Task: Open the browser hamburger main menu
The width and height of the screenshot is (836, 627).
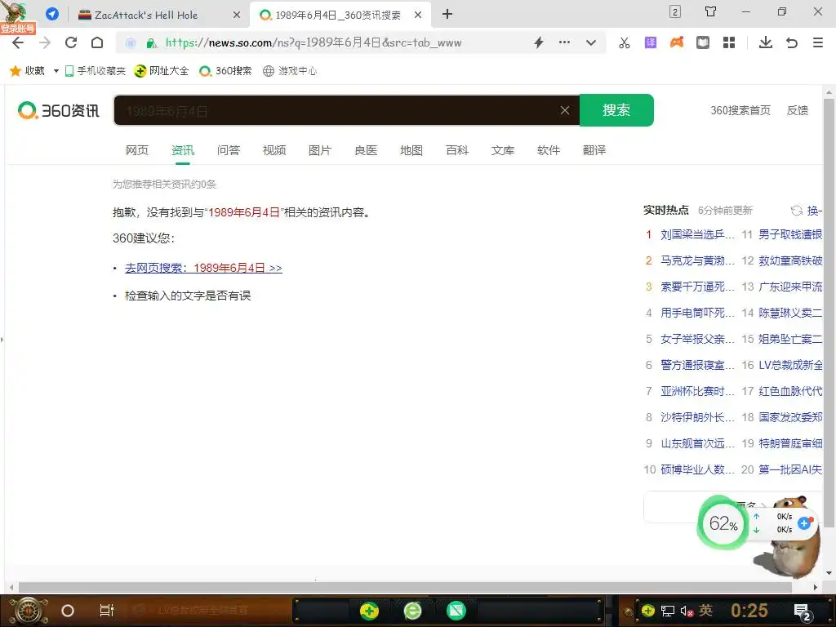Action: coord(818,42)
